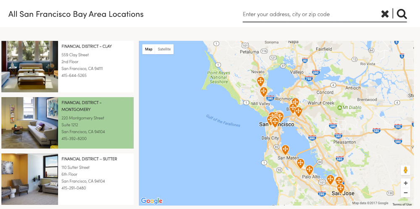Click the Montgomery Street office photo
This screenshot has width=420, height=209.
(30, 123)
